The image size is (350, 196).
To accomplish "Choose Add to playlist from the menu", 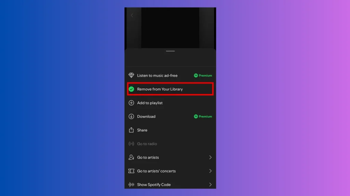I will pos(150,103).
